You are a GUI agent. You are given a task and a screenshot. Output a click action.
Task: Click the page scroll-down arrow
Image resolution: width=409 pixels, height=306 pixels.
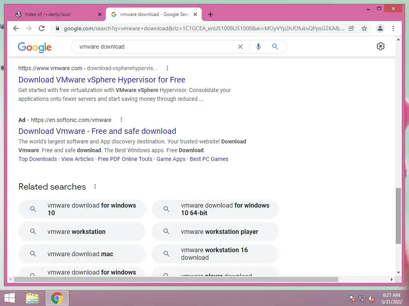tap(398, 273)
